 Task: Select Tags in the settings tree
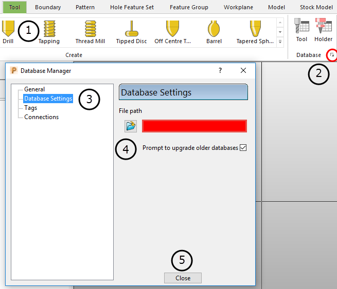pos(30,108)
